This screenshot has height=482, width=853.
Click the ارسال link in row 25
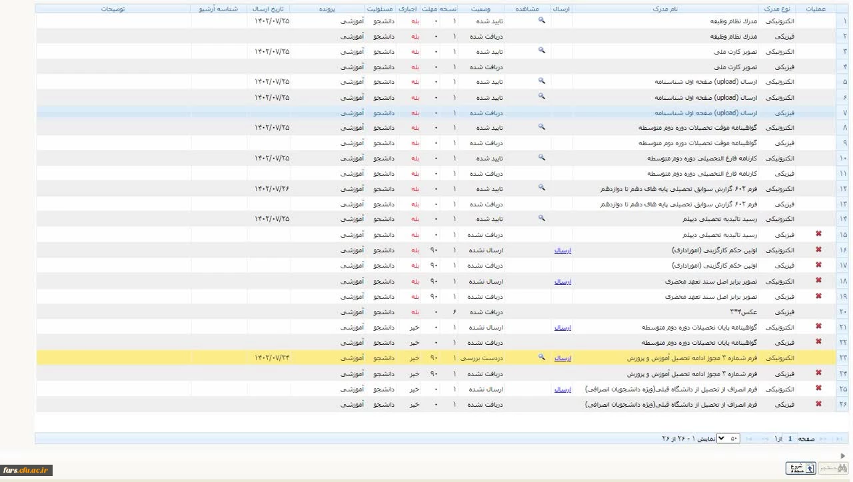click(x=562, y=389)
